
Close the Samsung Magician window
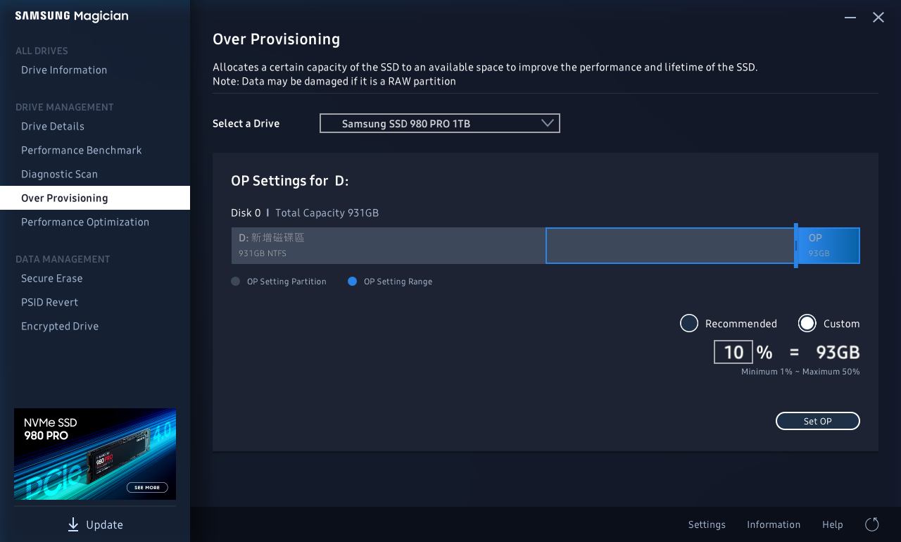pos(878,18)
